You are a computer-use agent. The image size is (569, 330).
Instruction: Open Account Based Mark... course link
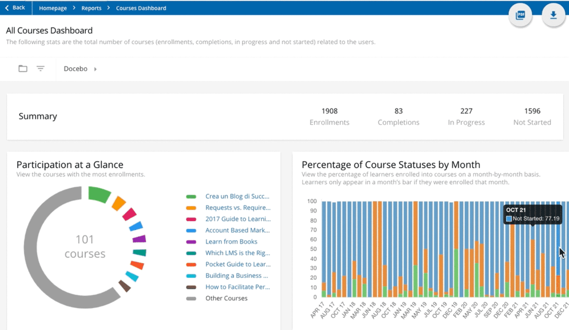click(237, 230)
